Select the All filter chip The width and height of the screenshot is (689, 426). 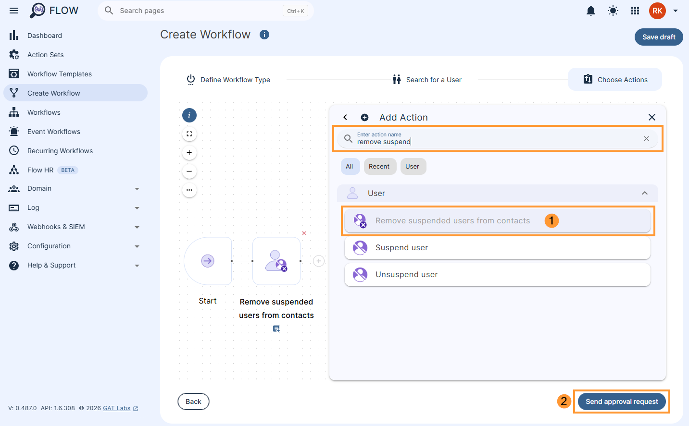point(350,167)
